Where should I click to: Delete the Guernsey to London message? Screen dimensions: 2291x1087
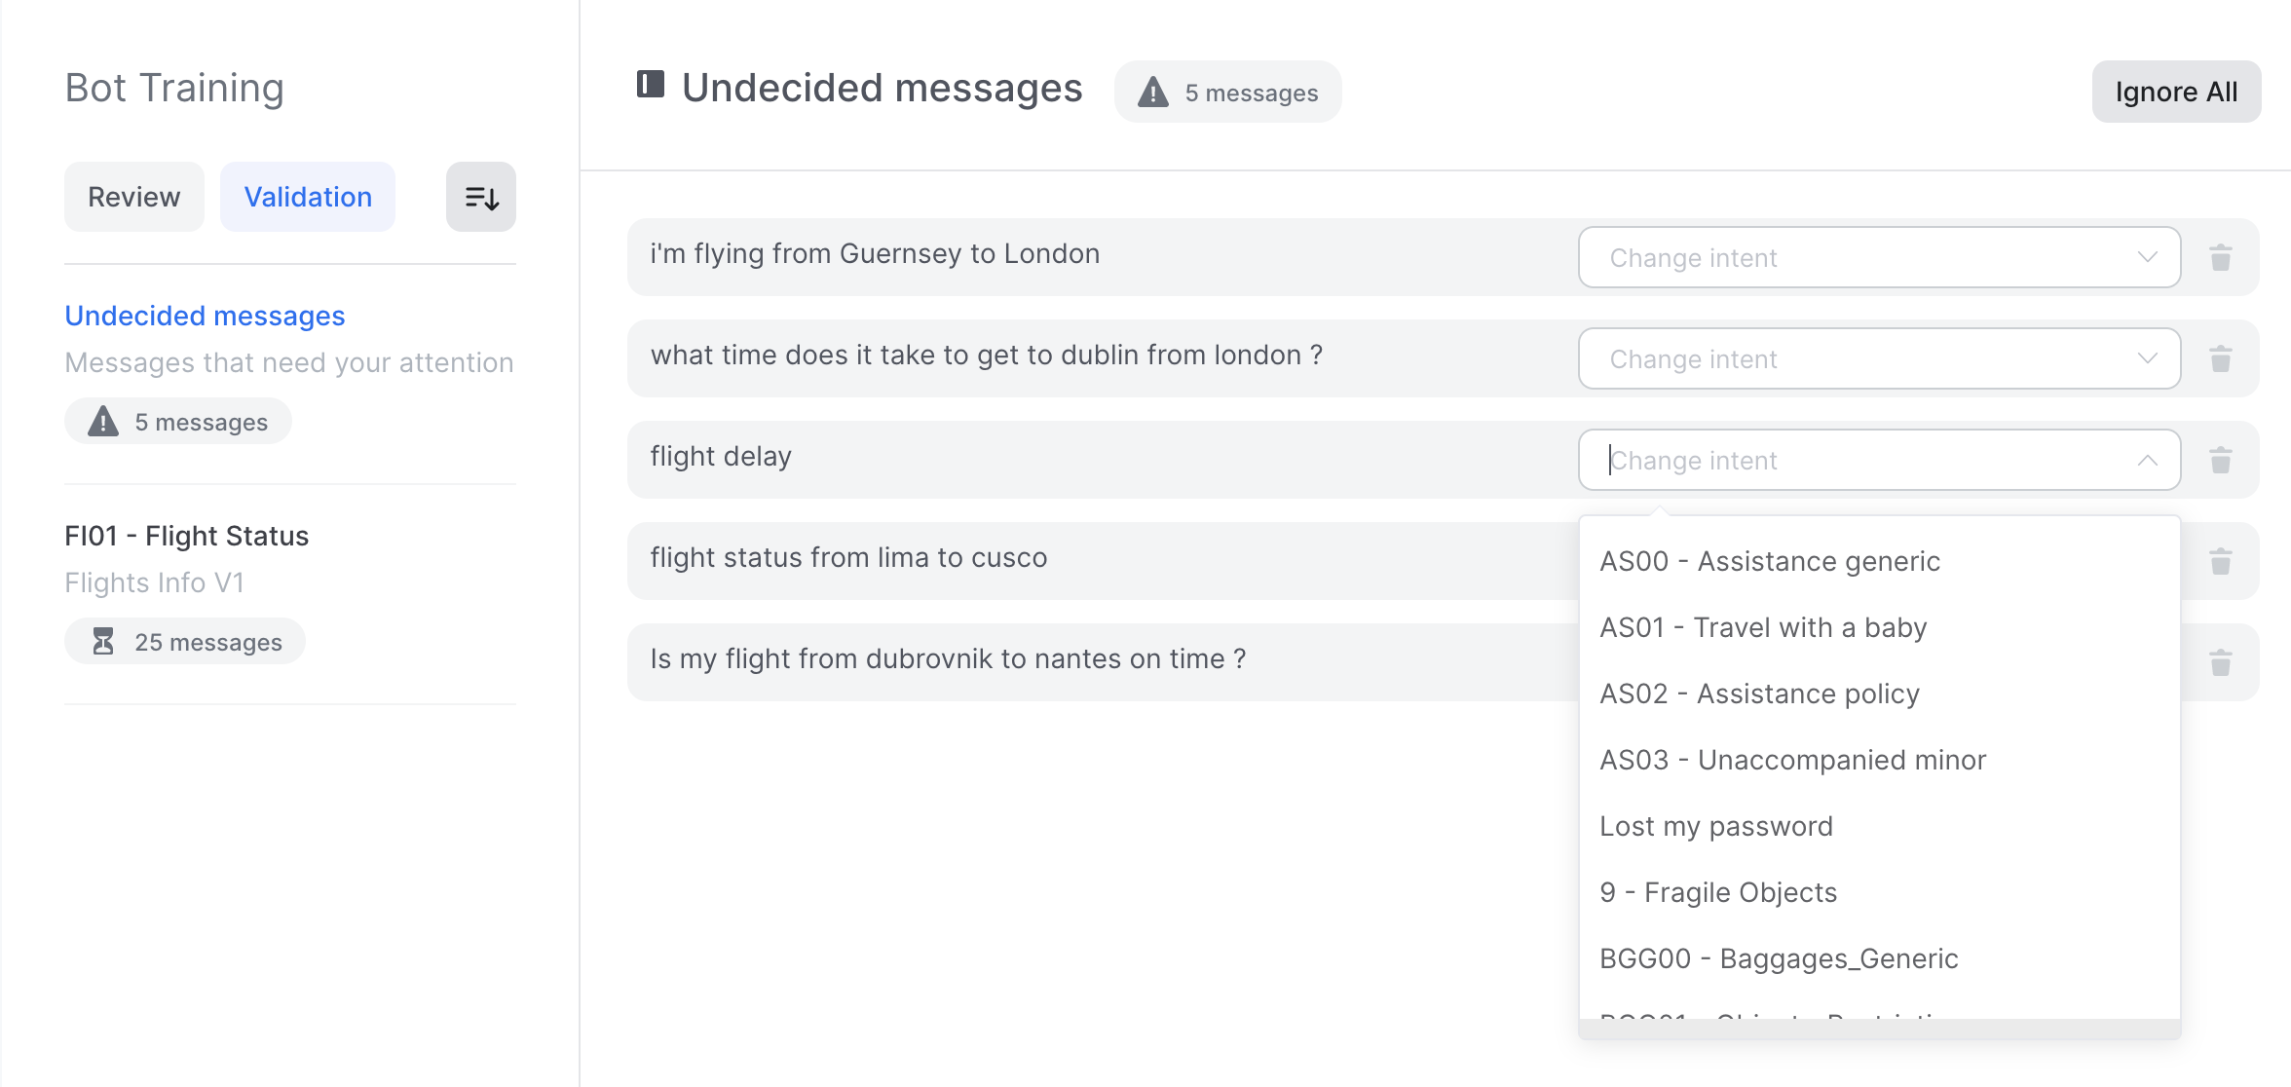coord(2221,258)
